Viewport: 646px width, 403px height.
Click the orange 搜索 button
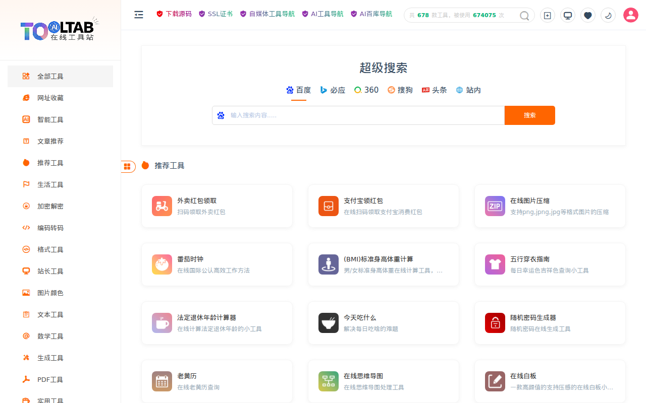pos(529,115)
